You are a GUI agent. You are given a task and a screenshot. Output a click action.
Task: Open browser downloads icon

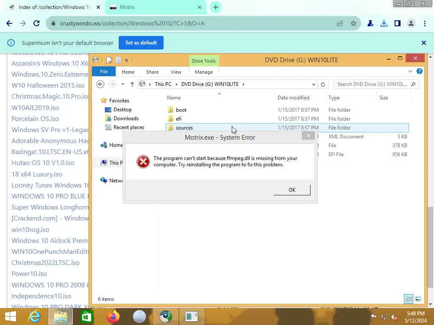click(x=384, y=24)
